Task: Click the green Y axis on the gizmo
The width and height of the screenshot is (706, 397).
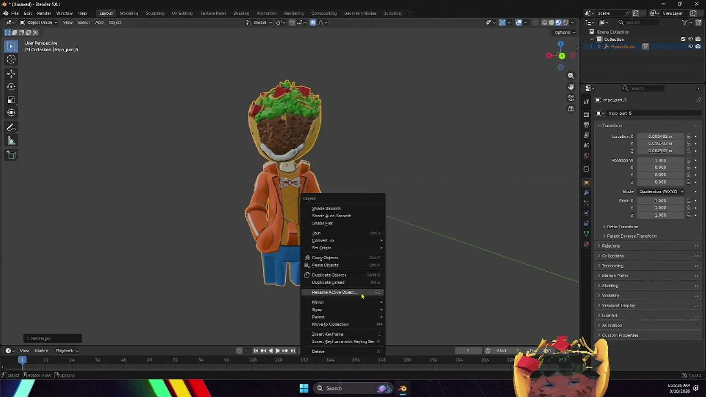Action: point(561,56)
